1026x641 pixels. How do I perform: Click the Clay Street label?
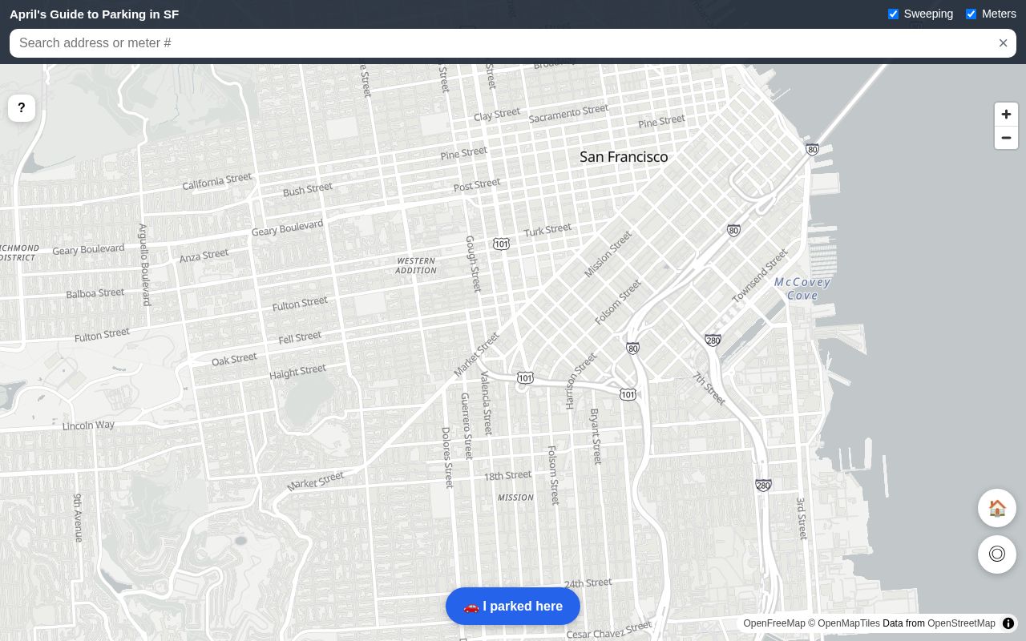(496, 115)
